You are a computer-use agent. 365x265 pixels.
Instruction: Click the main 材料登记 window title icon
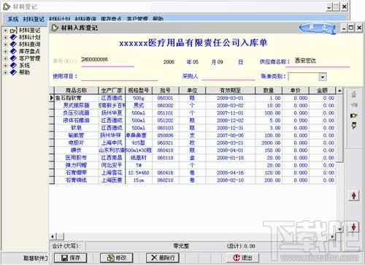click(6, 7)
